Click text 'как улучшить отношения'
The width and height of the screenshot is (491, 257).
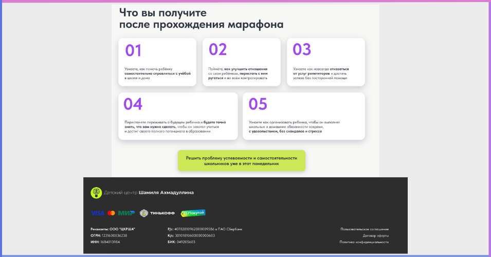[246, 69]
